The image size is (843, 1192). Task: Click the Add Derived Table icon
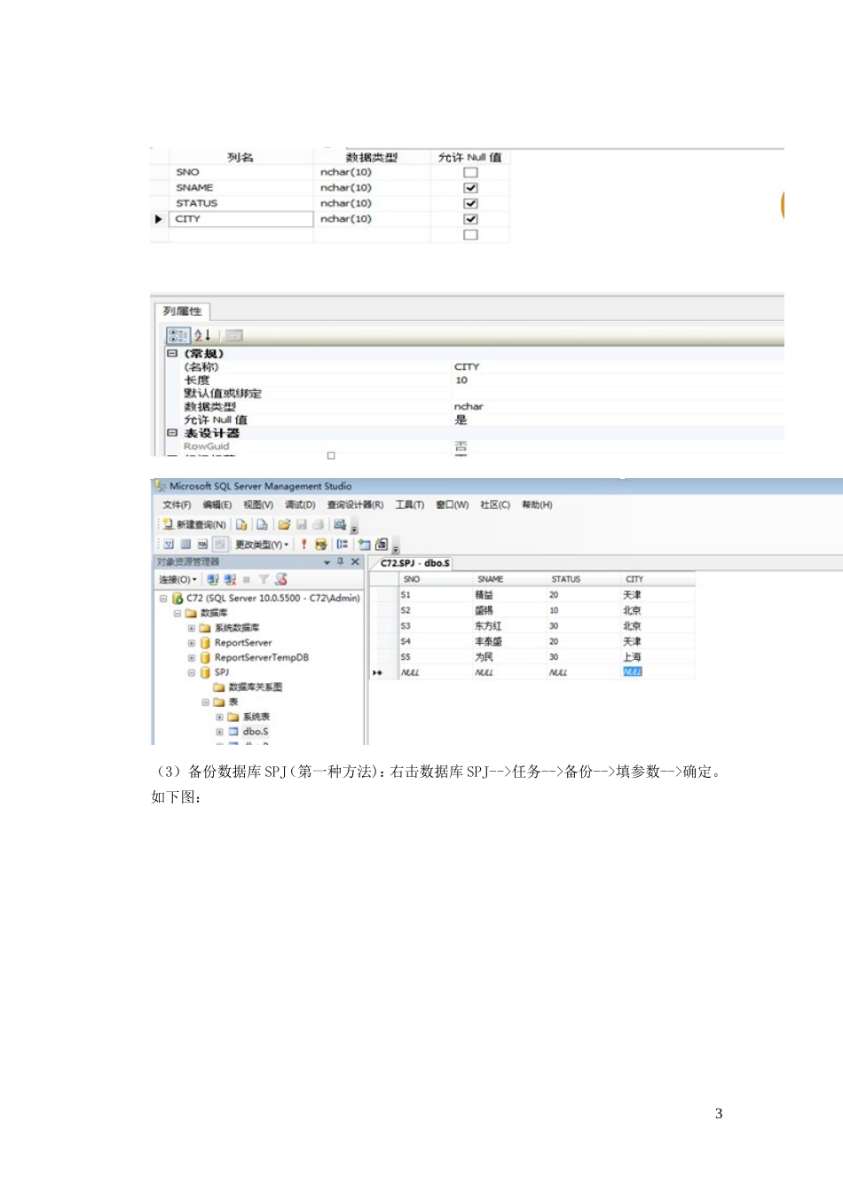tap(382, 544)
